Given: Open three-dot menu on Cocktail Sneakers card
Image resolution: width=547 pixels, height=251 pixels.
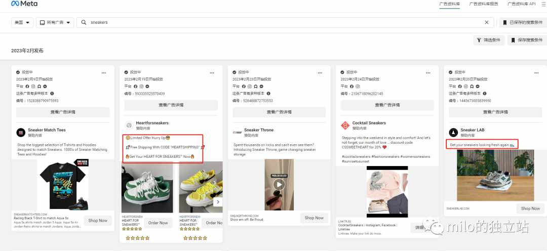Looking at the screenshot, I should click(x=428, y=73).
